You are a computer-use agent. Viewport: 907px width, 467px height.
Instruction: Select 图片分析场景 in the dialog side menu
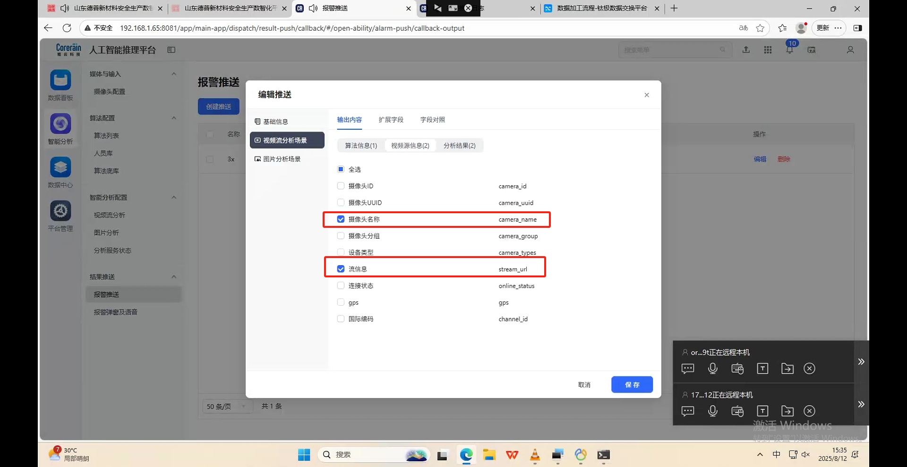(287, 159)
